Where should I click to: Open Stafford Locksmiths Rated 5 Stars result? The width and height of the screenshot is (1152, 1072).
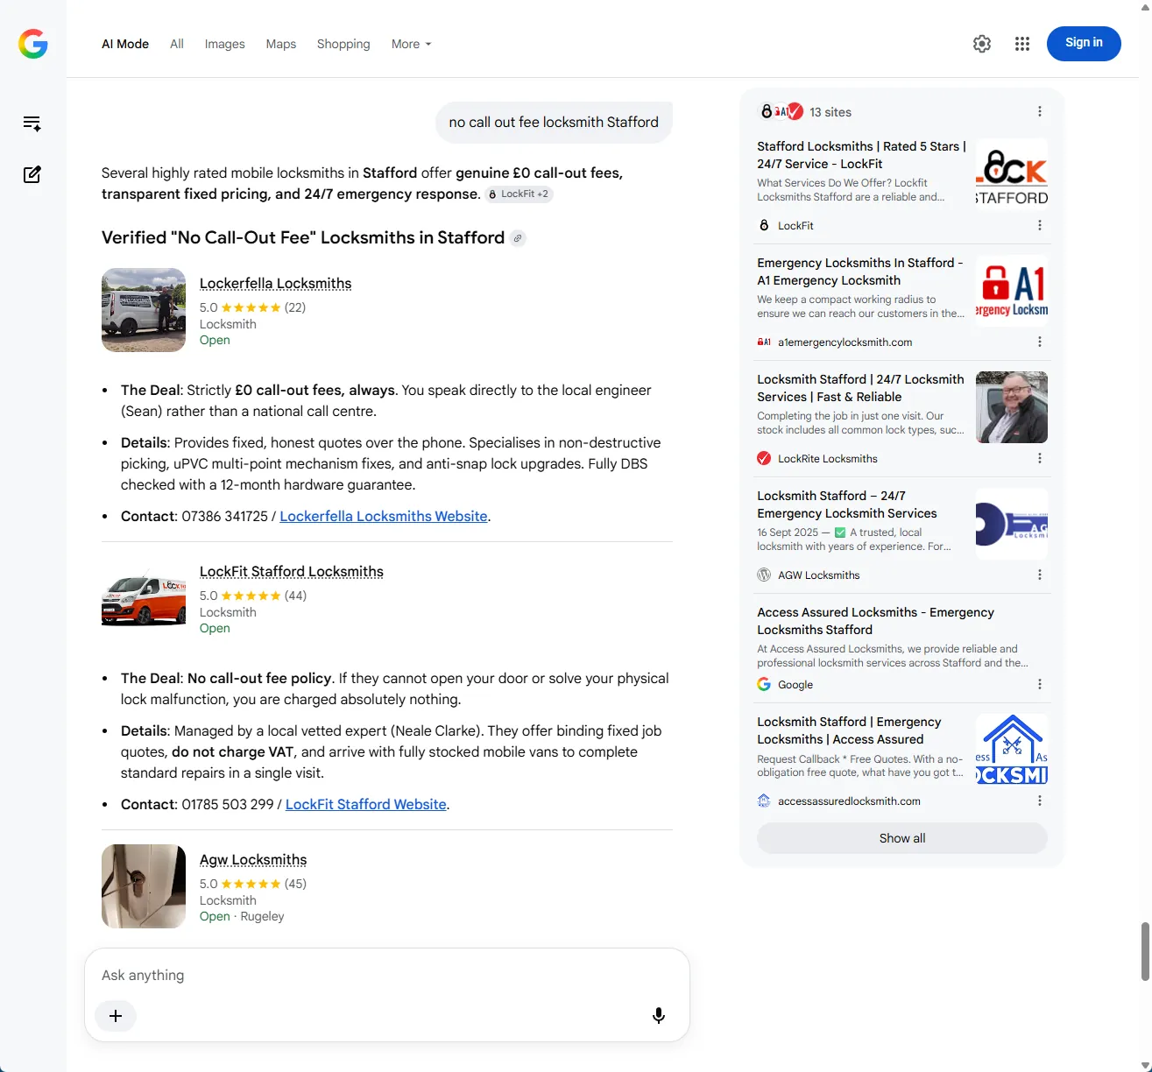862,155
